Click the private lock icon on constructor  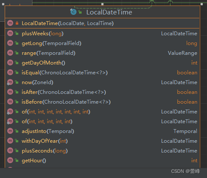click(x=17, y=23)
